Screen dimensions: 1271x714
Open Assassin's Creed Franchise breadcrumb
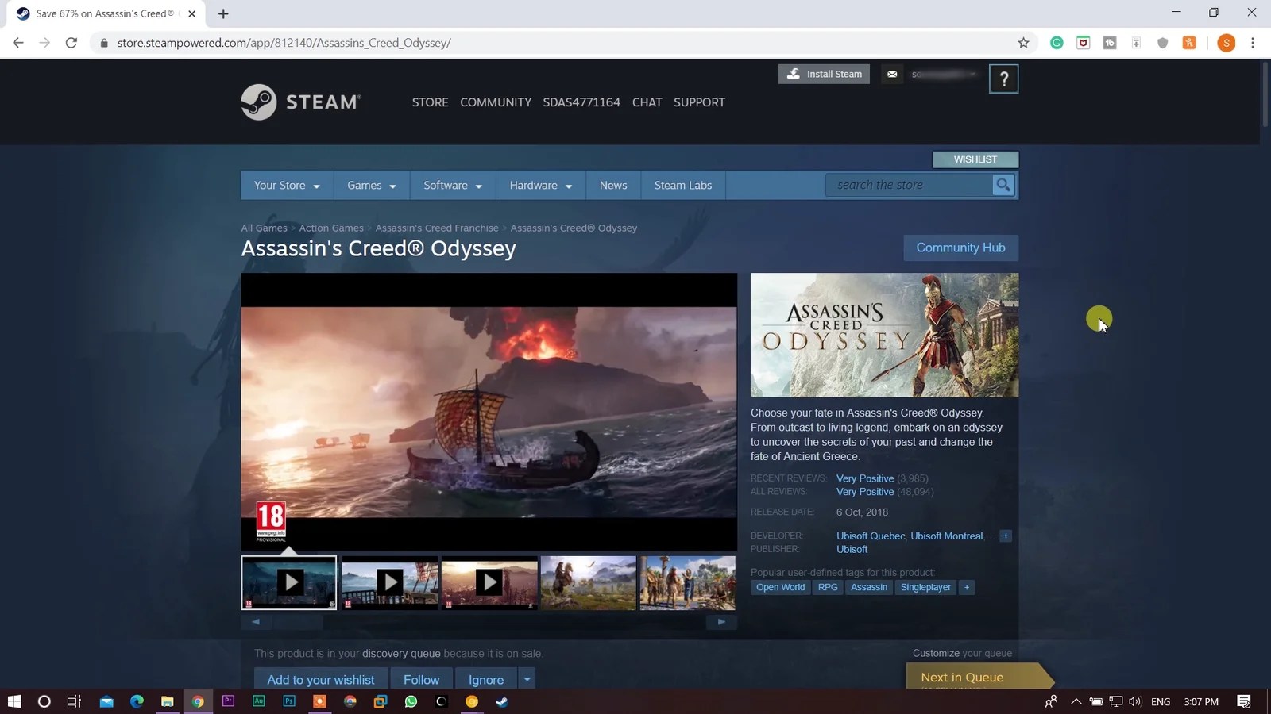click(x=437, y=228)
